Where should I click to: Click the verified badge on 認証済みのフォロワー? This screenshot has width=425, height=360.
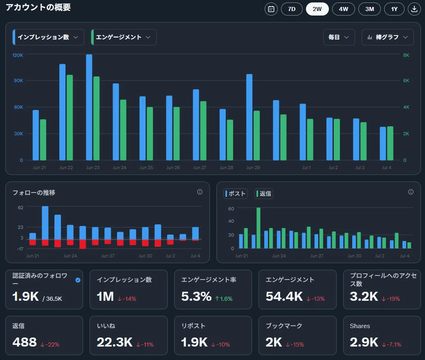tap(78, 280)
